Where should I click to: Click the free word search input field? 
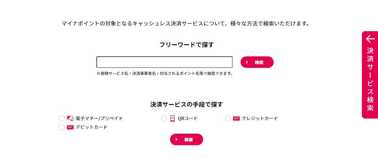point(164,62)
